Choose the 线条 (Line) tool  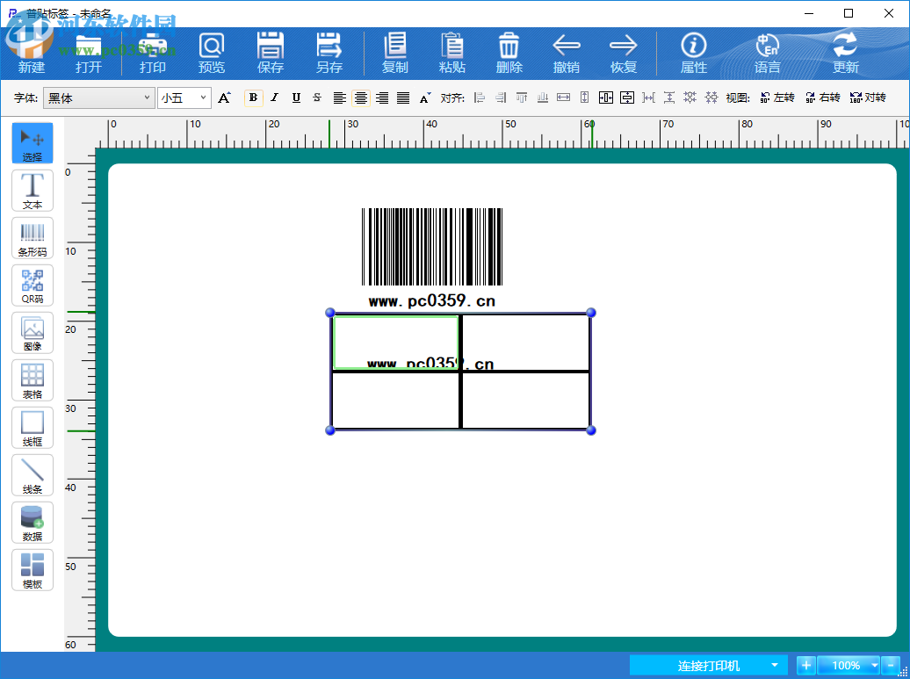[x=32, y=474]
